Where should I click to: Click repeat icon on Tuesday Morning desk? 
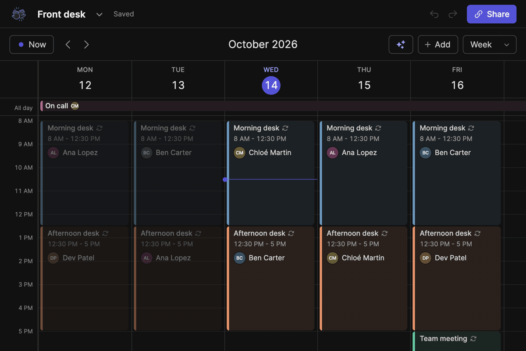click(192, 128)
